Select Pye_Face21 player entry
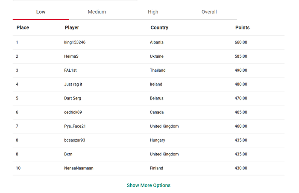Image resolution: width=299 pixels, height=193 pixels. pos(75,126)
